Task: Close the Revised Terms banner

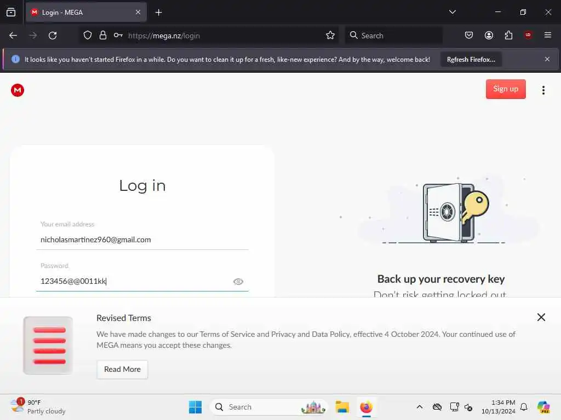Action: coord(541,317)
